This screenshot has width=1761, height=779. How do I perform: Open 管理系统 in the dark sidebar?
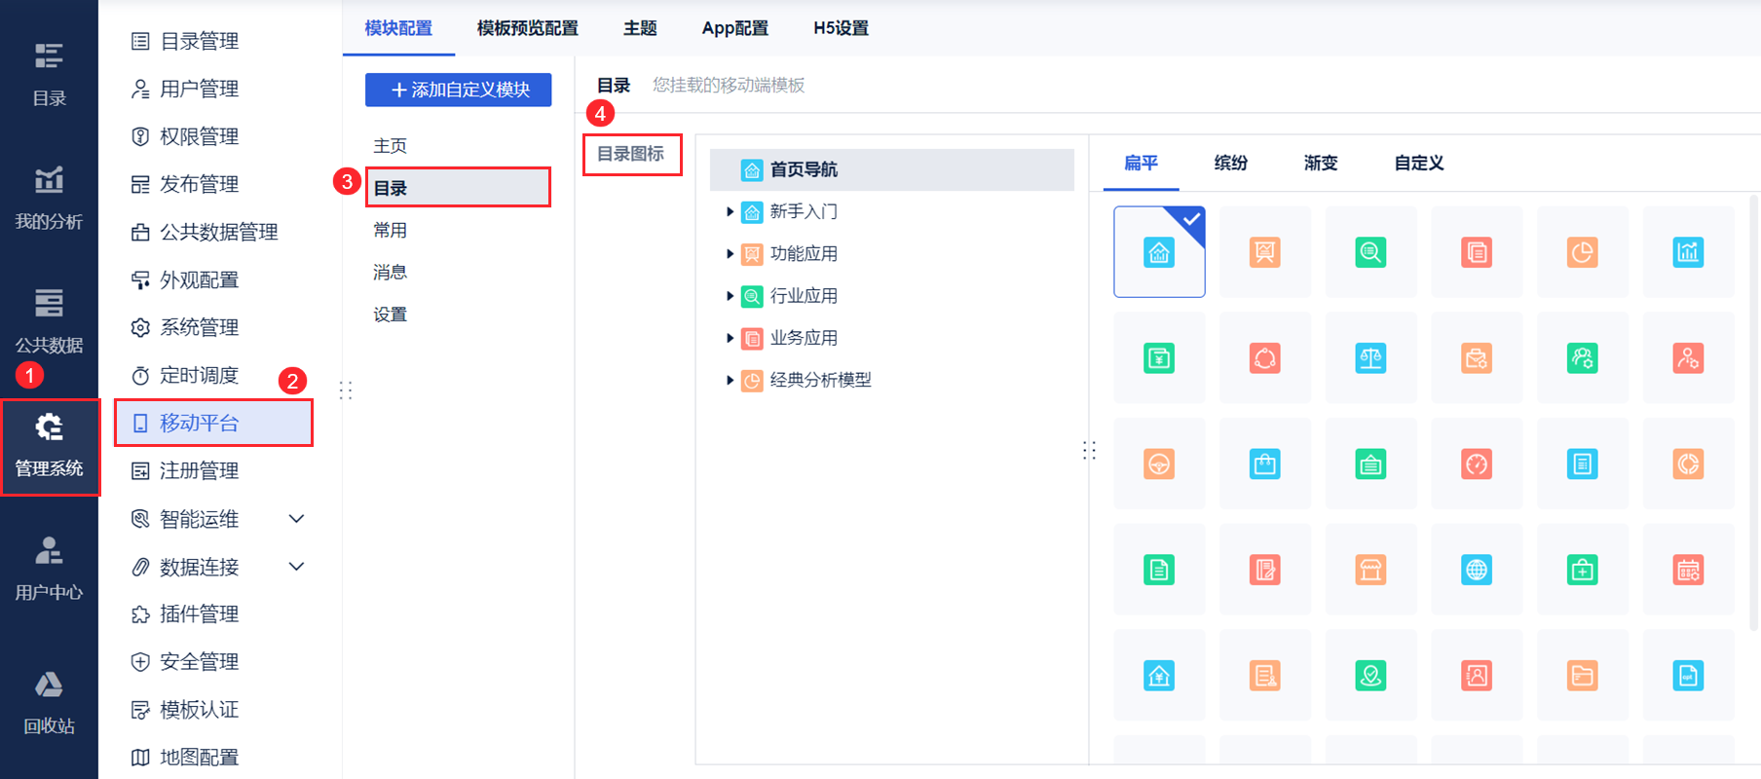(x=49, y=446)
